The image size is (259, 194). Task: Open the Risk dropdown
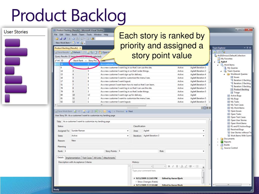pyautogui.click(x=204, y=151)
